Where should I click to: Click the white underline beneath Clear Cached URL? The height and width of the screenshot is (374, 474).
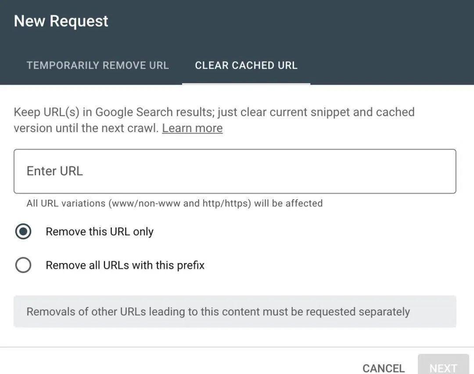point(246,84)
